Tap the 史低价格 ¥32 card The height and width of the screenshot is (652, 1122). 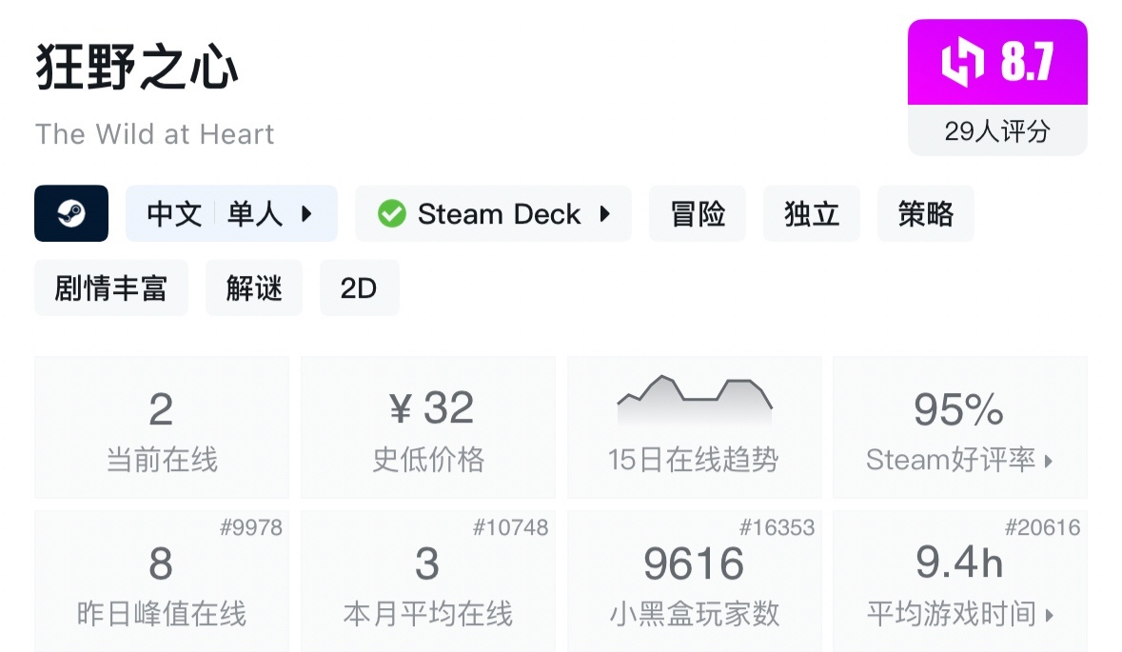coord(428,426)
